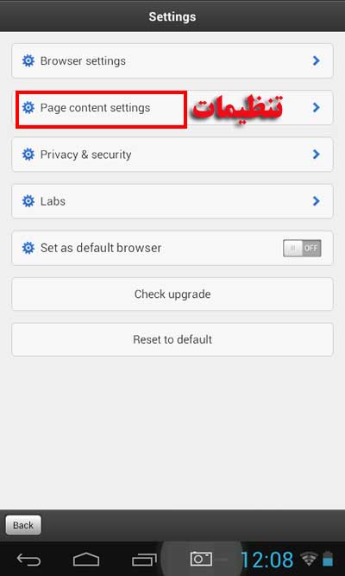Tap the gear icon beside Browser settings

point(28,60)
